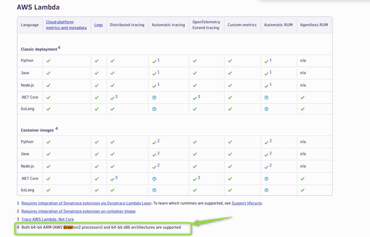
Task: Click the classic Java Custom metrics checkmark
Action: pos(230,73)
